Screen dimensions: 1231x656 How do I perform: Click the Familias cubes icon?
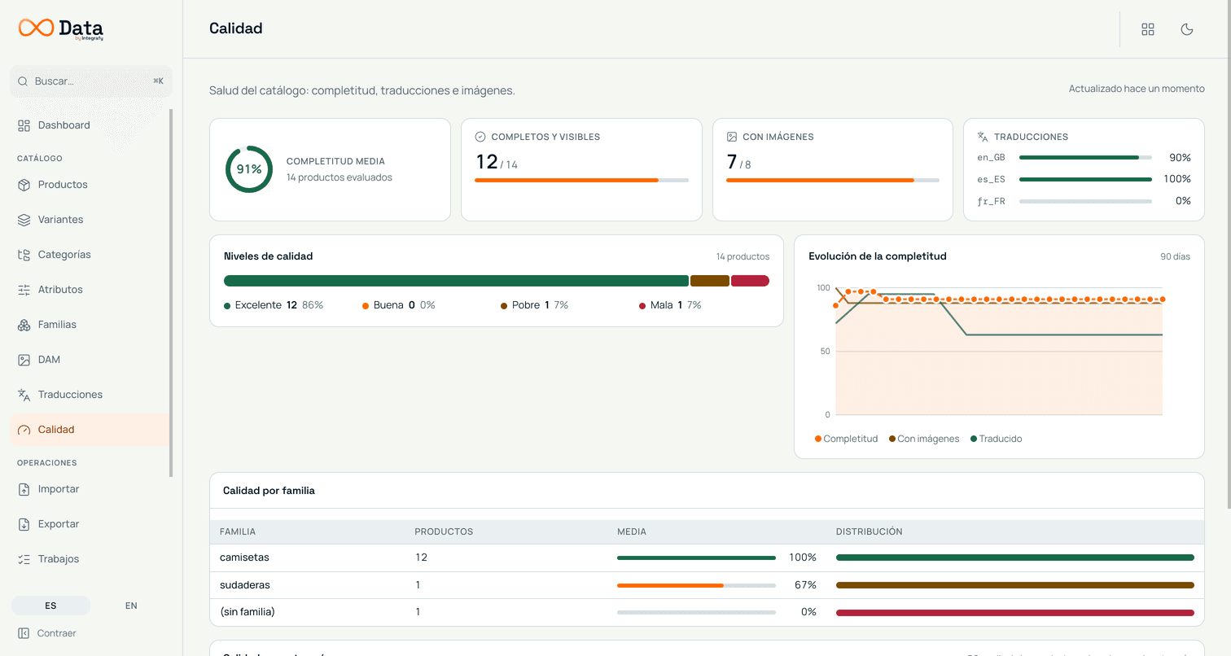point(24,325)
